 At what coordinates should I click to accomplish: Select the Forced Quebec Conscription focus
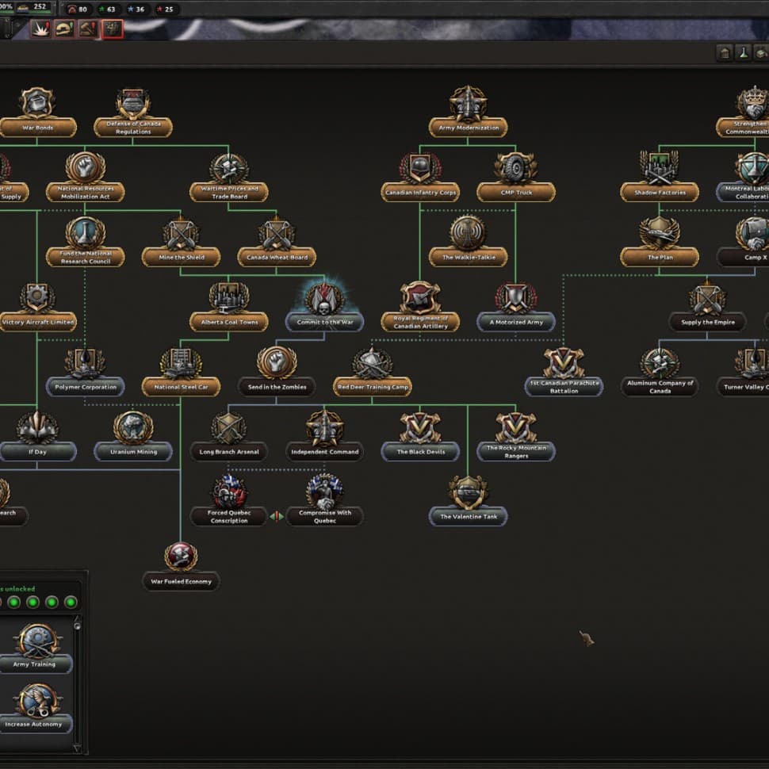coord(228,494)
